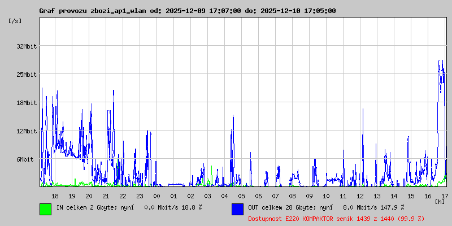Click the blue OUT legend swatch
Image resolution: width=452 pixels, height=226 pixels.
point(237,208)
